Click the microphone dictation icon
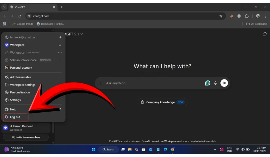This screenshot has width=270, height=157. [x=215, y=83]
